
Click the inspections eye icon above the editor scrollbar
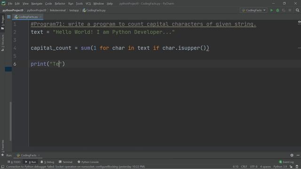pos(299,22)
